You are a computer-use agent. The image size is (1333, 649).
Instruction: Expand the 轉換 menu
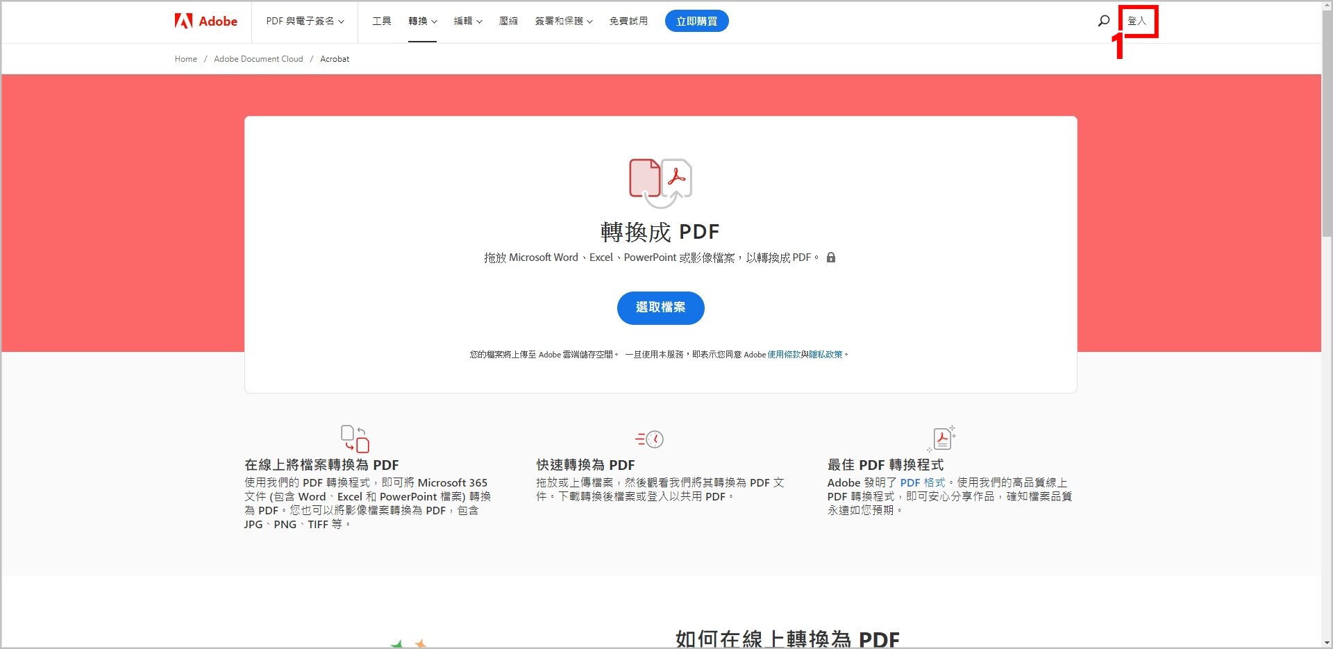(422, 22)
